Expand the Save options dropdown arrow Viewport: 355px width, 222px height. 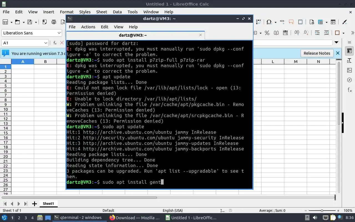[x=36, y=22]
